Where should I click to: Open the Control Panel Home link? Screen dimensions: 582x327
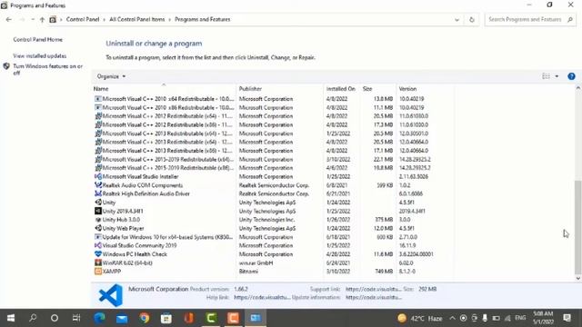click(38, 40)
